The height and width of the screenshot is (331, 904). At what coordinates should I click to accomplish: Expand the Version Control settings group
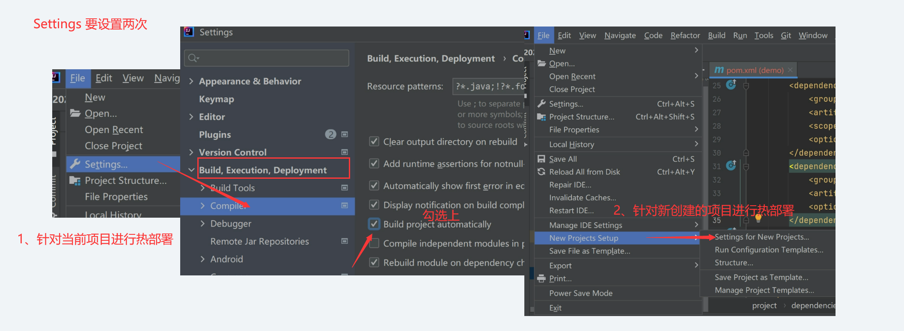coord(191,152)
